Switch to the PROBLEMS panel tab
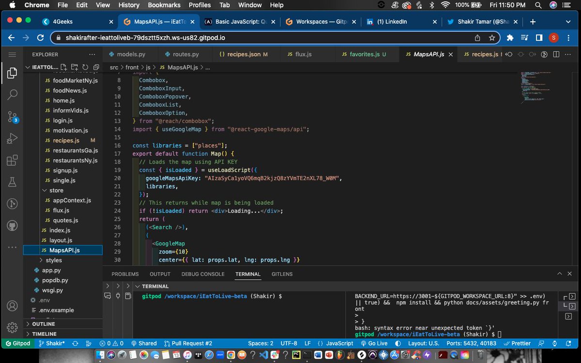 125,274
